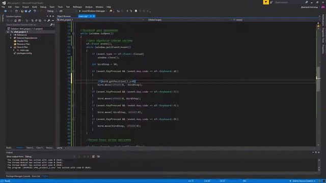
Task: Switch to the Package Manager Console tab
Action: point(18,176)
